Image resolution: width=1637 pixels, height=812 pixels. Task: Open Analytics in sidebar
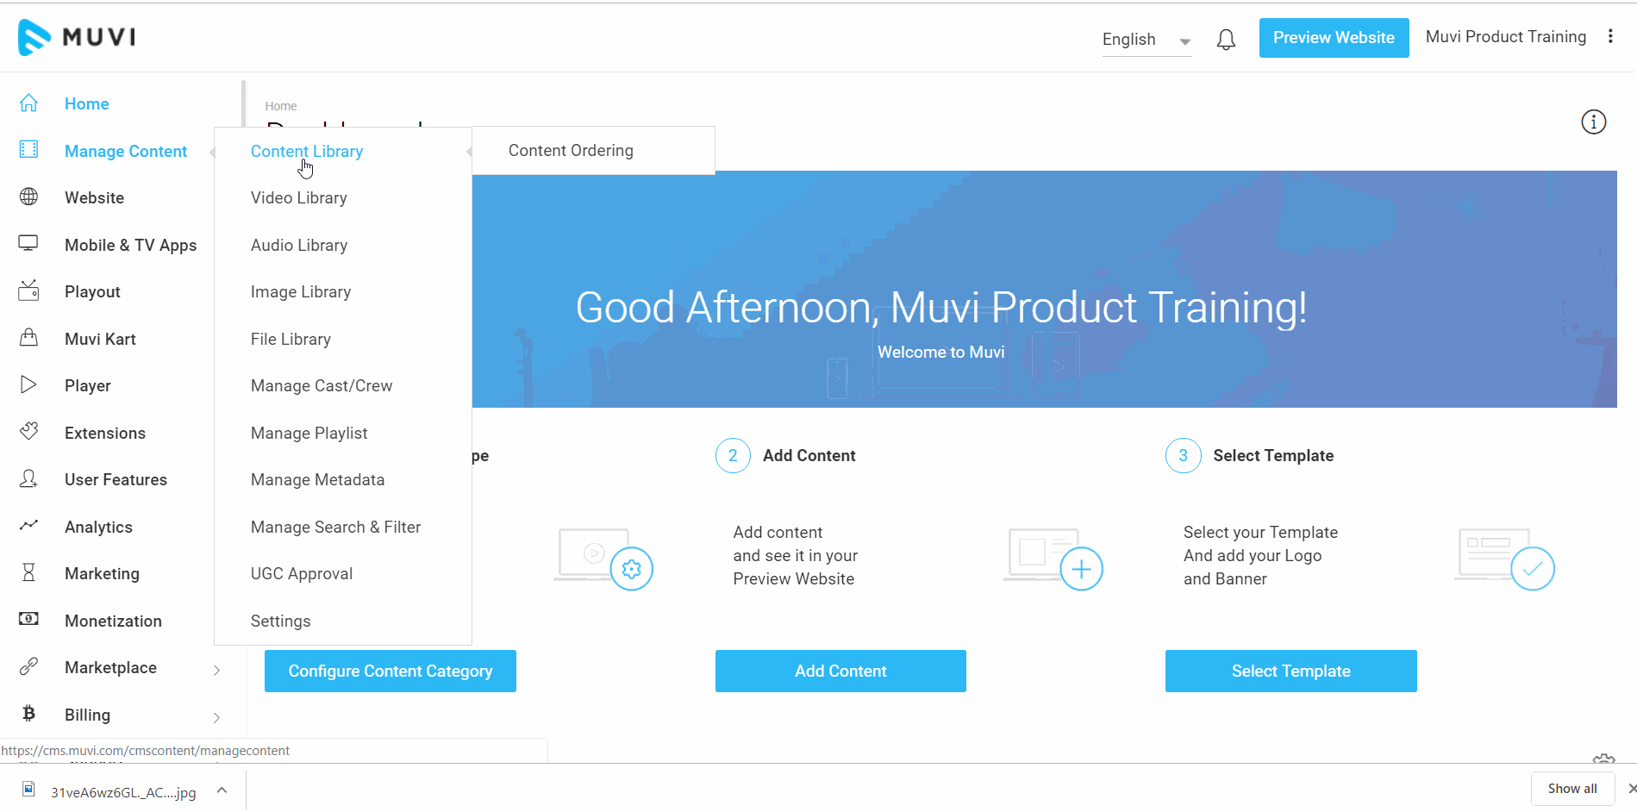(x=99, y=527)
